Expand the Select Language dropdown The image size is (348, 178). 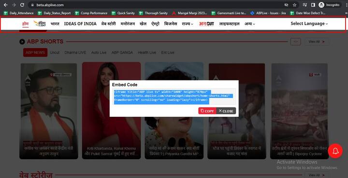click(309, 24)
